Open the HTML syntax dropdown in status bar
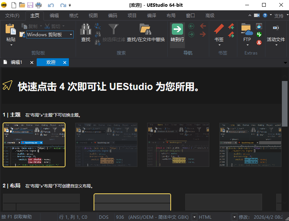Image resolution: width=289 pixels, height=221 pixels. [x=234, y=217]
